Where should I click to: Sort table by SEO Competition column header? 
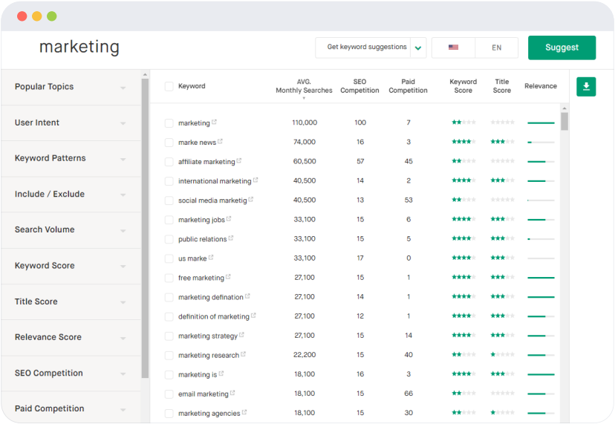pyautogui.click(x=359, y=86)
